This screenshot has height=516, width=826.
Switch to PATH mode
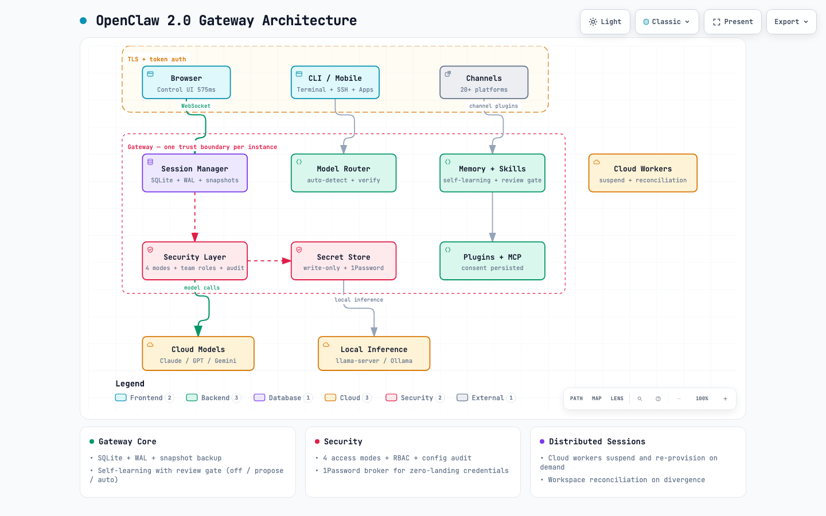pos(576,398)
